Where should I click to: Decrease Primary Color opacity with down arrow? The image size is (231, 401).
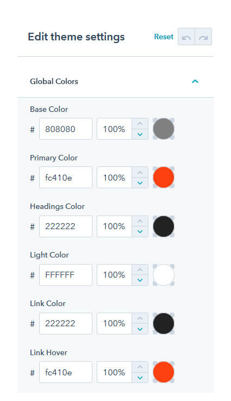[140, 183]
